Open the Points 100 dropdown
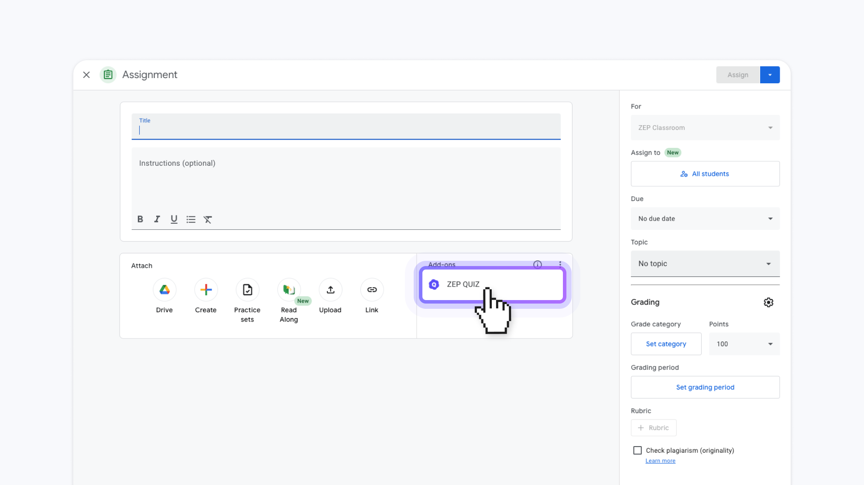The height and width of the screenshot is (485, 864). (x=744, y=344)
